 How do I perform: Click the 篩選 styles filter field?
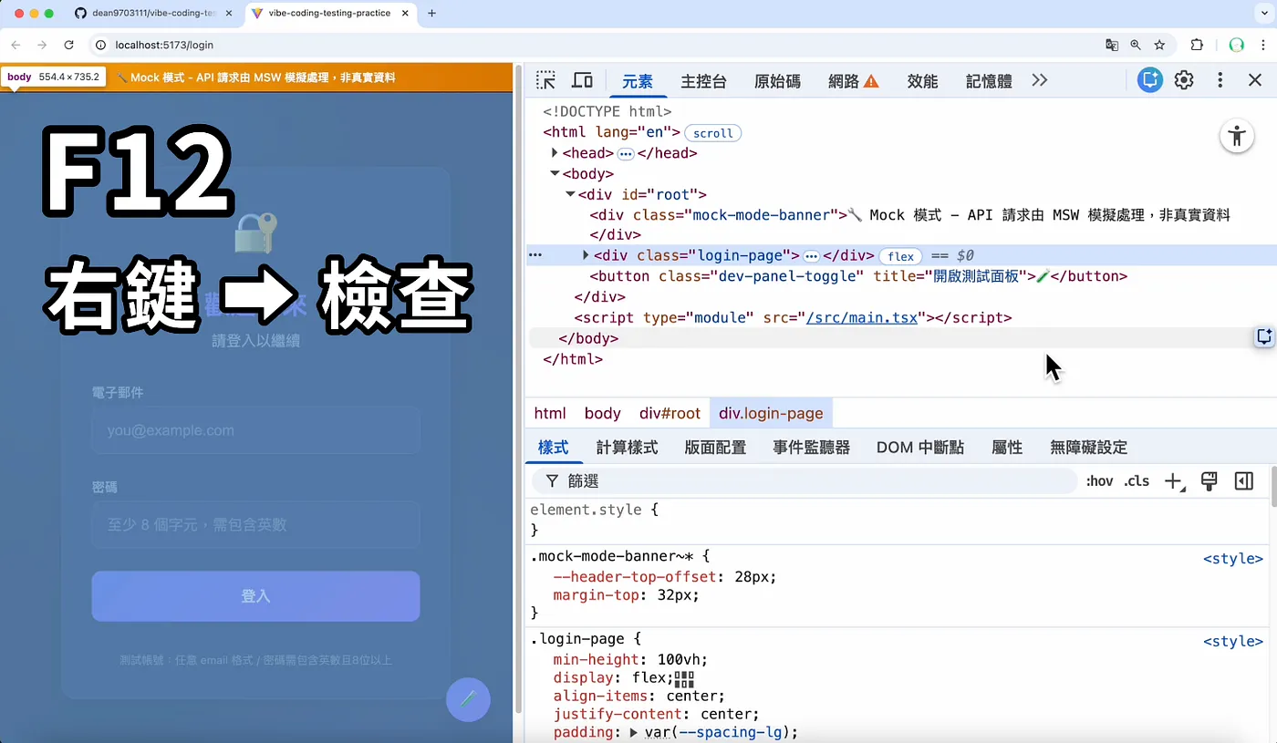click(805, 480)
